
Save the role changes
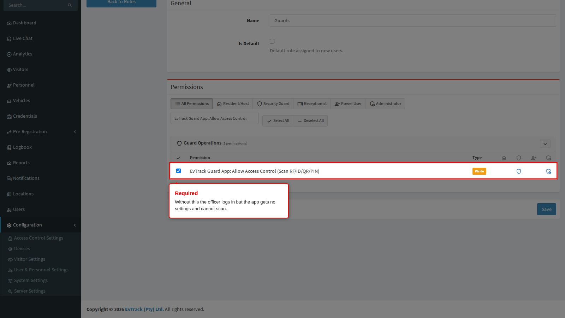click(x=547, y=209)
